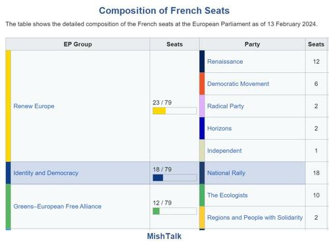Click the orange Democratic Movement color swatch
The height and width of the screenshot is (246, 329).
click(202, 84)
